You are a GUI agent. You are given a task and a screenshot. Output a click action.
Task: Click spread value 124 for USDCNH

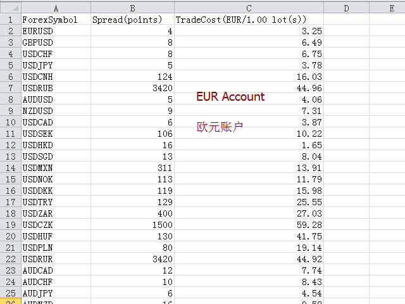point(132,77)
